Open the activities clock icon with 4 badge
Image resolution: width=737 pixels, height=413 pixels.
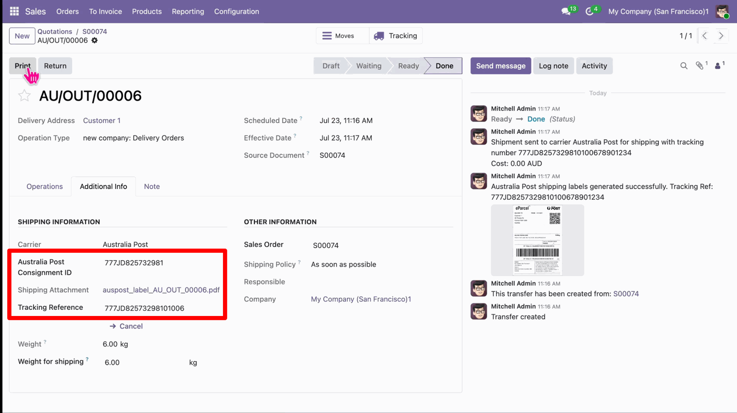click(x=590, y=12)
